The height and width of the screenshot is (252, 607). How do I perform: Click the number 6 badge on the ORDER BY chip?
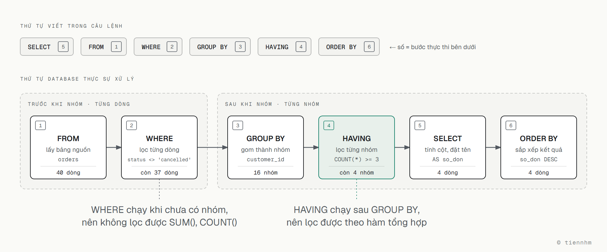click(369, 47)
